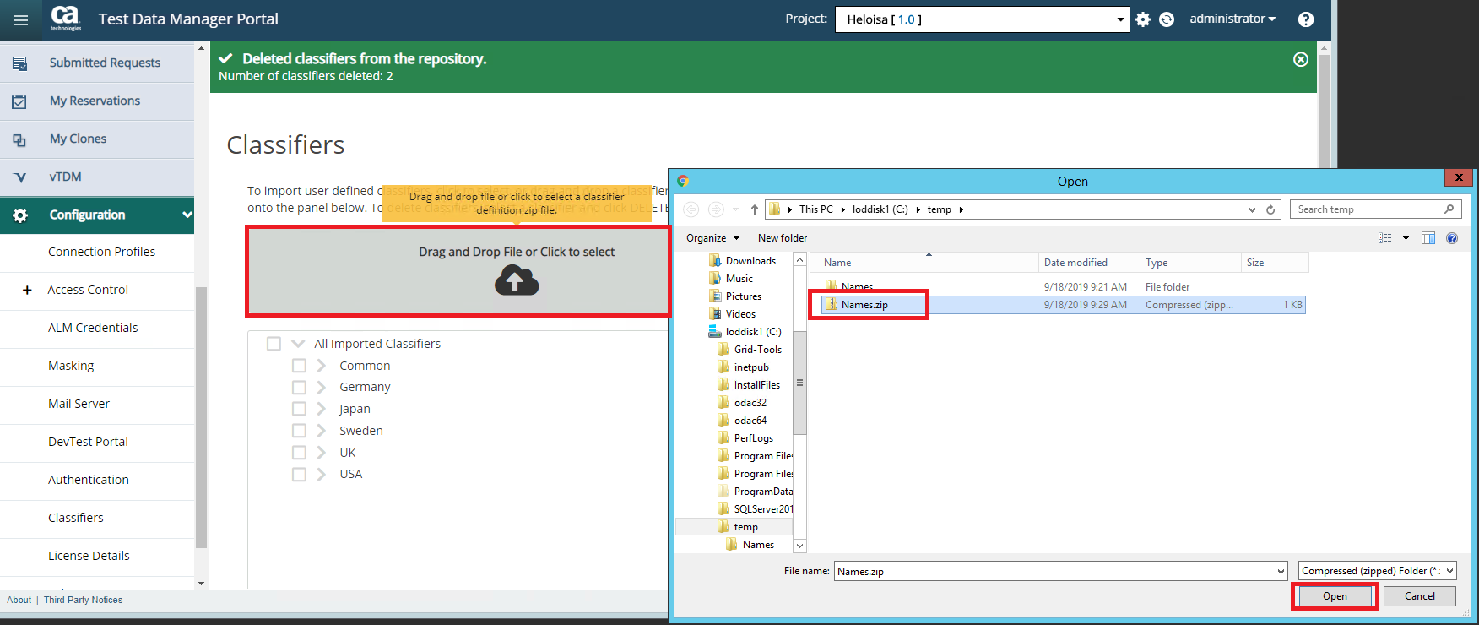Click the hamburger menu icon

[x=21, y=20]
